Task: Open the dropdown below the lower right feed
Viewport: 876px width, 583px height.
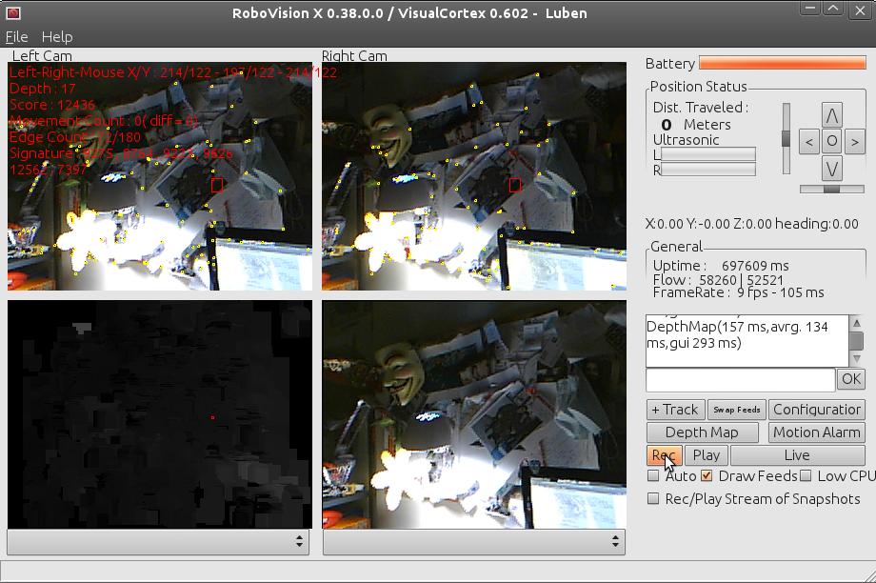Action: (x=474, y=542)
